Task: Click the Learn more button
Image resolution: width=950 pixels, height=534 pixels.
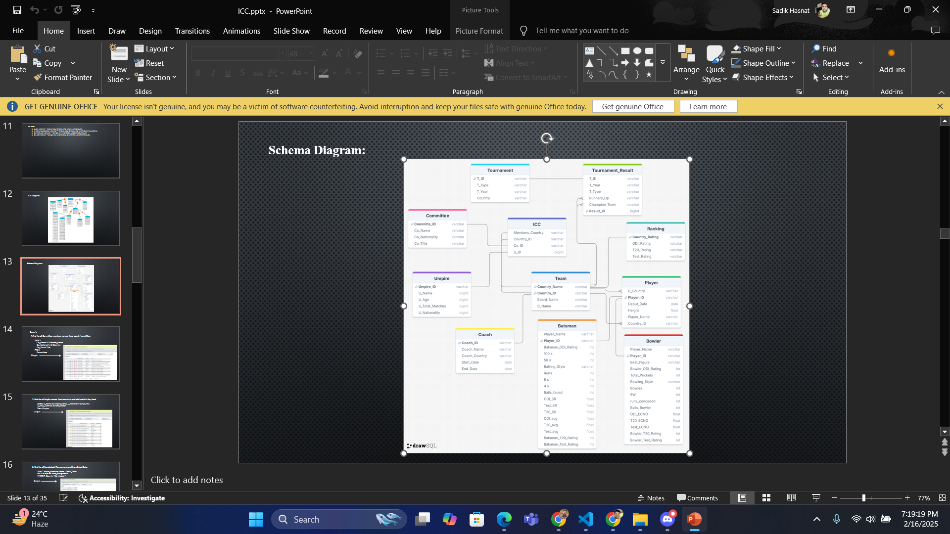Action: point(709,106)
